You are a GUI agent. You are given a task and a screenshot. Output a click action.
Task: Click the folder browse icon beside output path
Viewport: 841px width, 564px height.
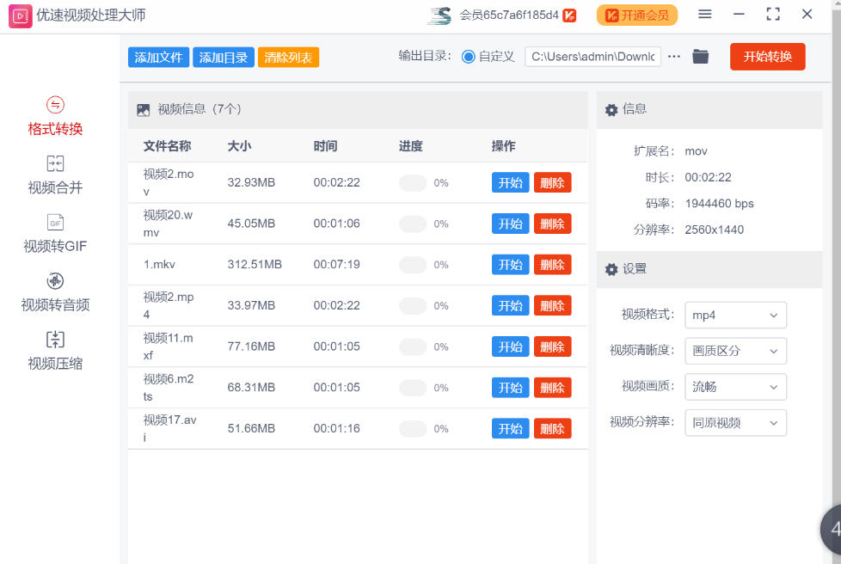point(699,56)
